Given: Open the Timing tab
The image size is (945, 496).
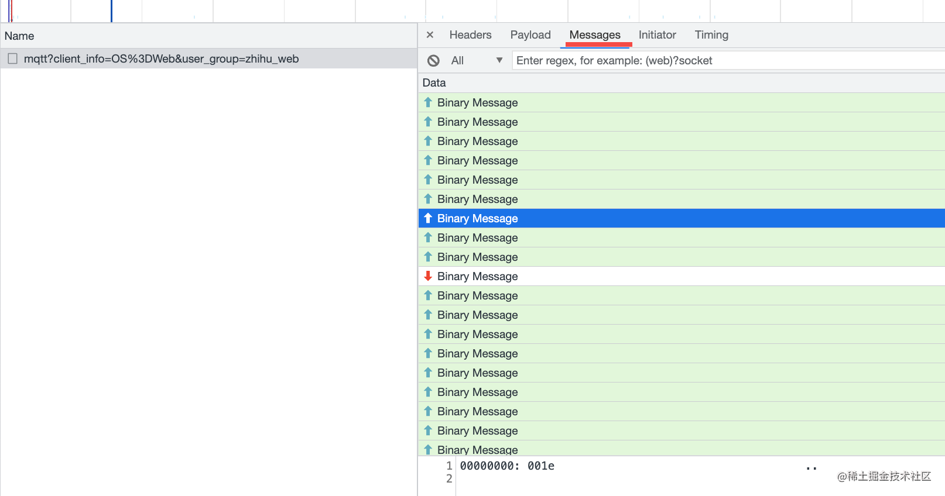Looking at the screenshot, I should point(711,35).
